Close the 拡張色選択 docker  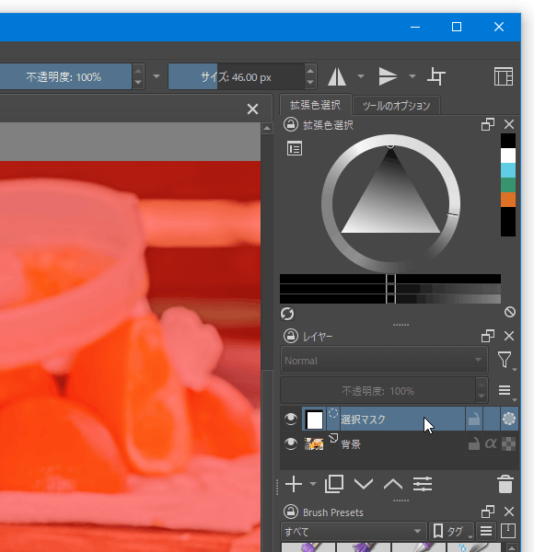click(509, 124)
